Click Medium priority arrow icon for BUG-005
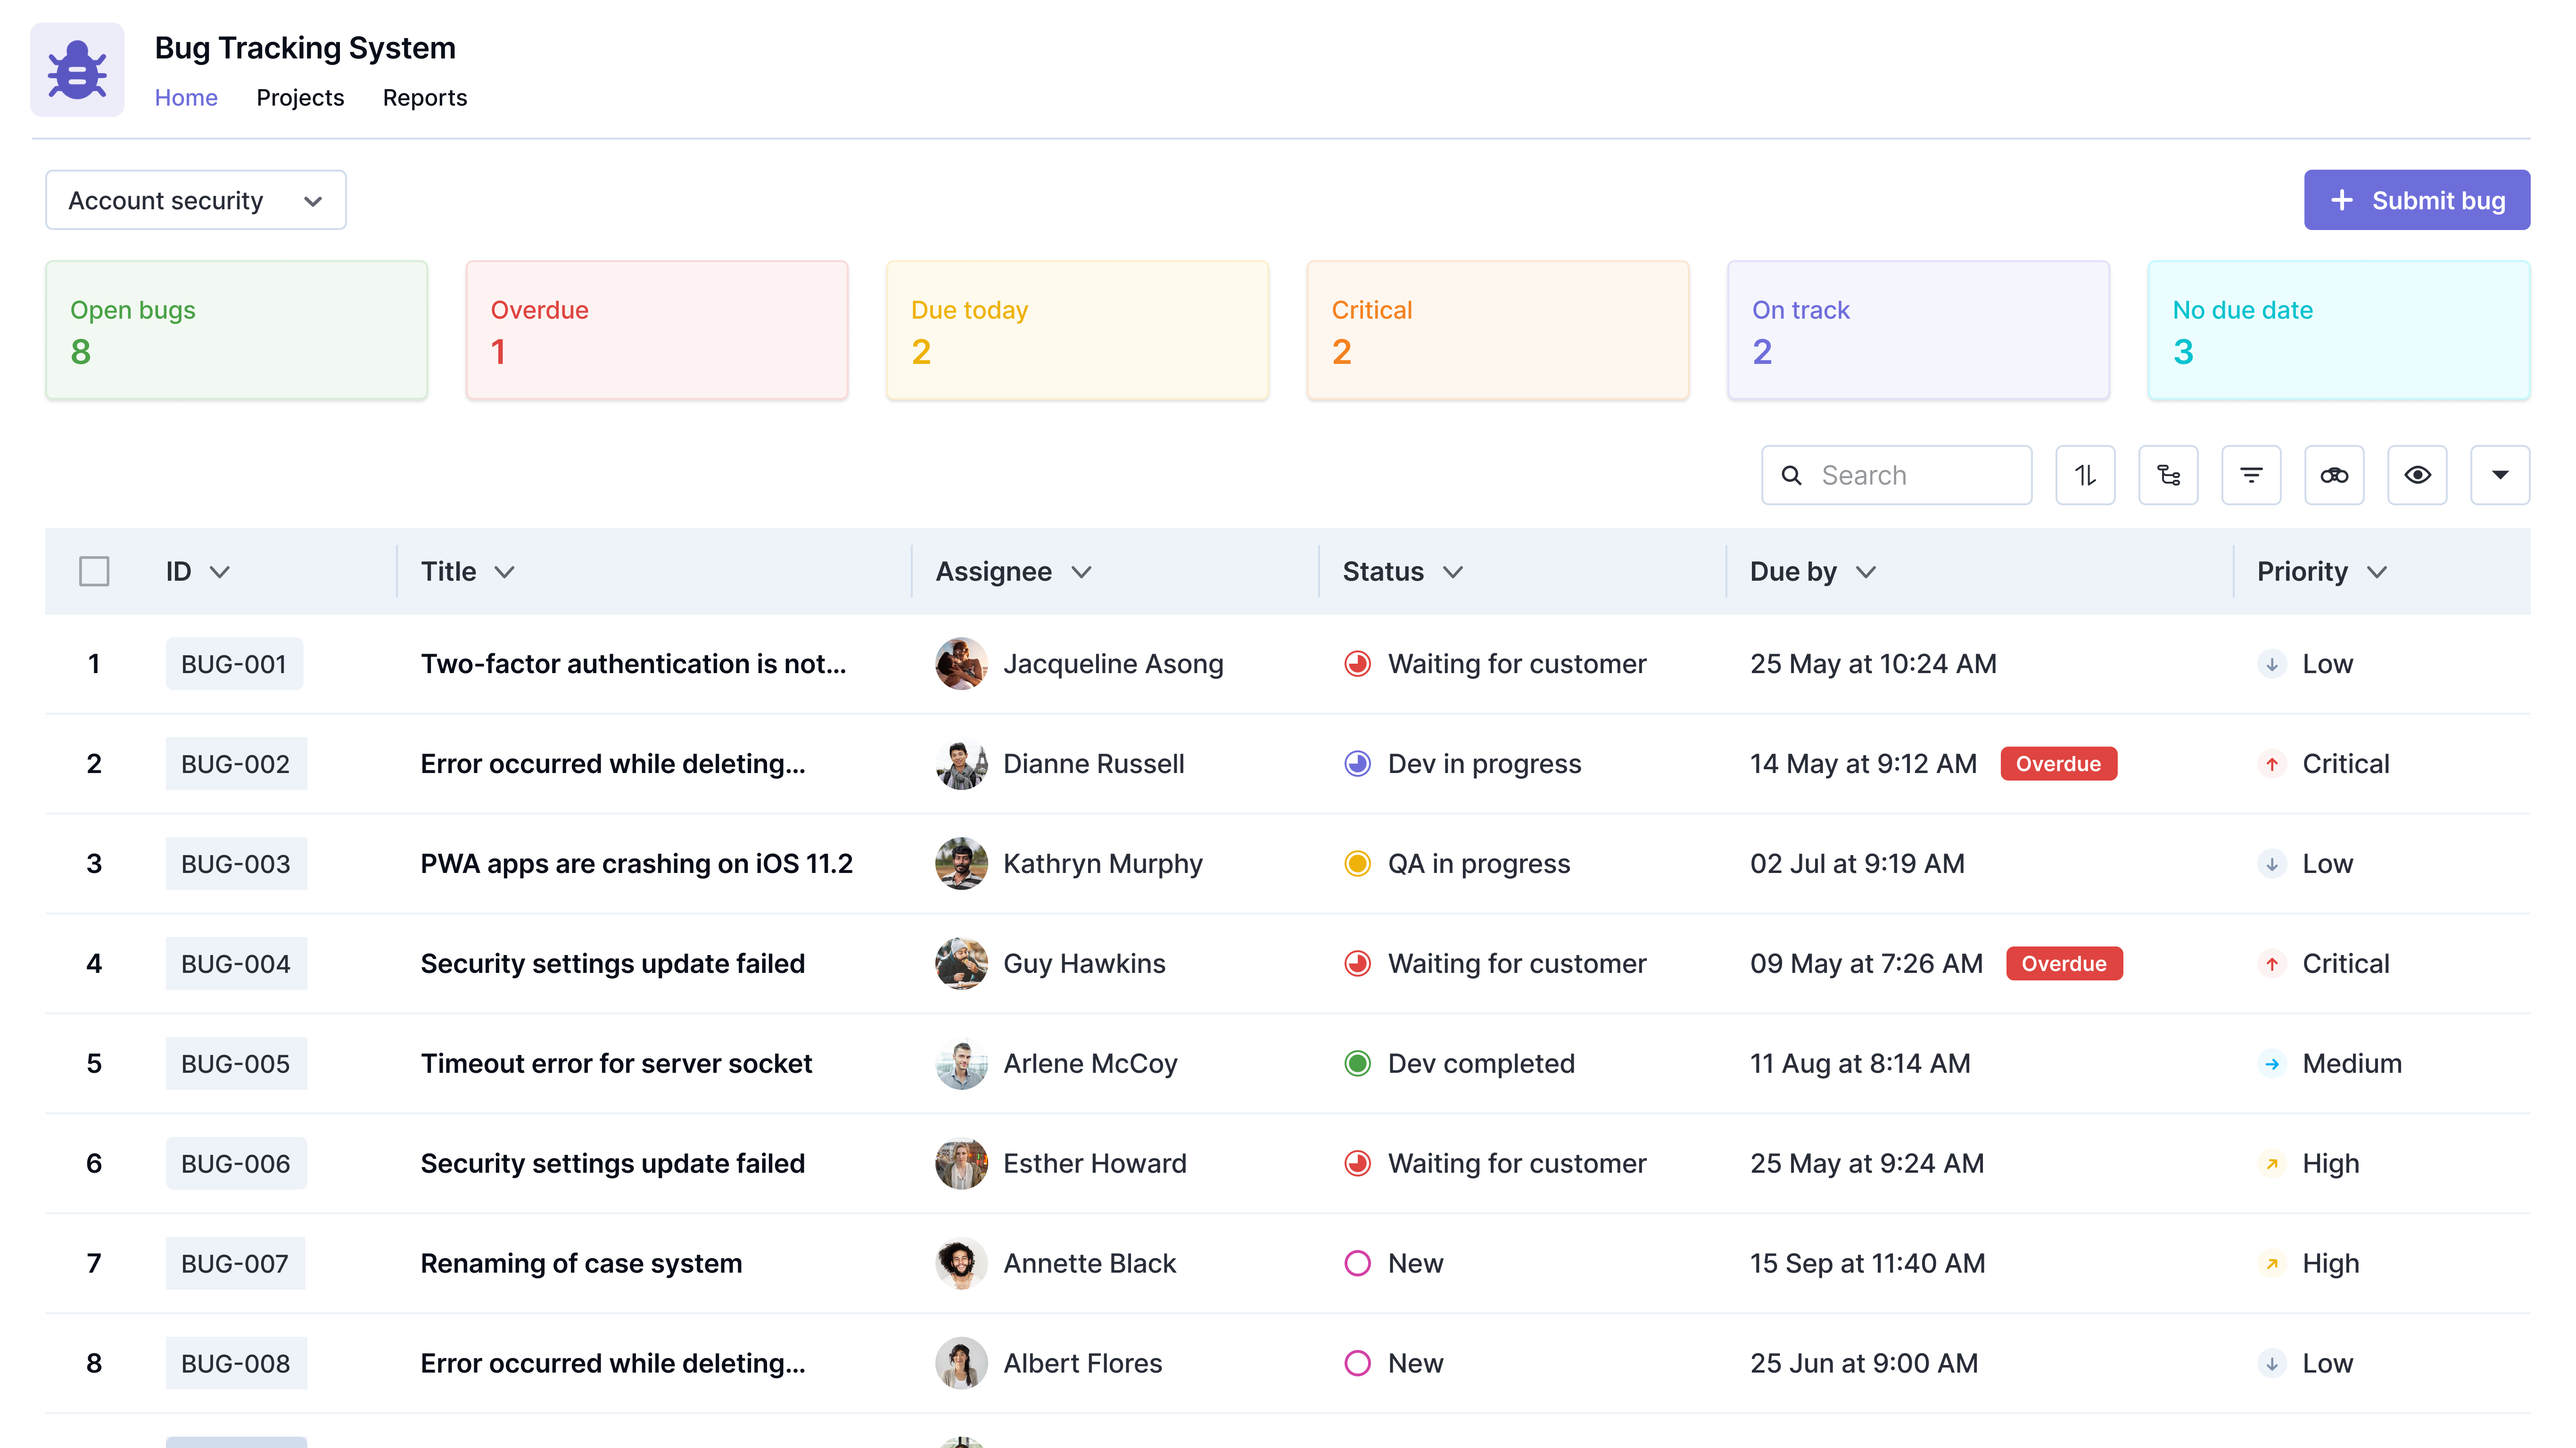Image resolution: width=2576 pixels, height=1448 pixels. (2272, 1064)
